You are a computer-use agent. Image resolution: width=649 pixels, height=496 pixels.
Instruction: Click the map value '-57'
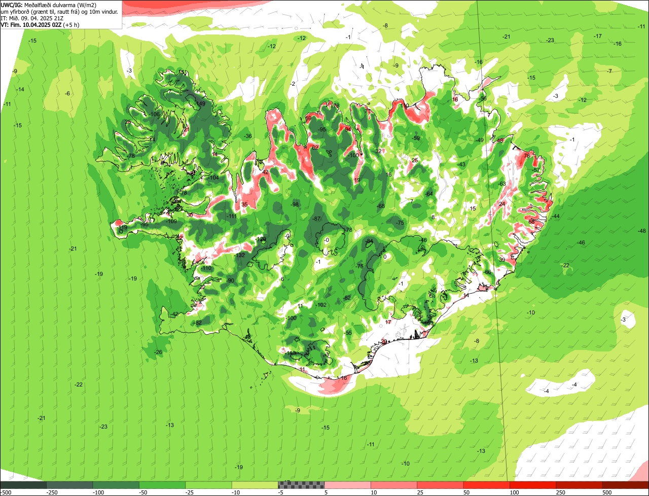point(536,170)
